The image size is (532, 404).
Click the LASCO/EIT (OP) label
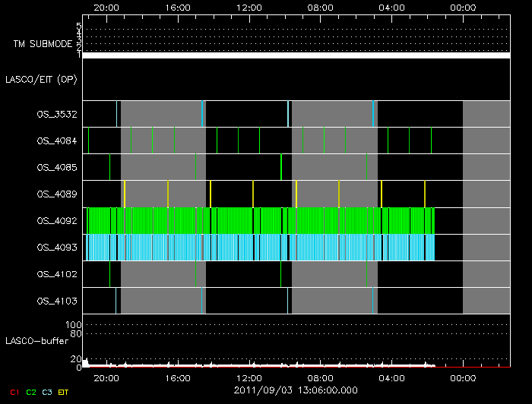pyautogui.click(x=40, y=80)
